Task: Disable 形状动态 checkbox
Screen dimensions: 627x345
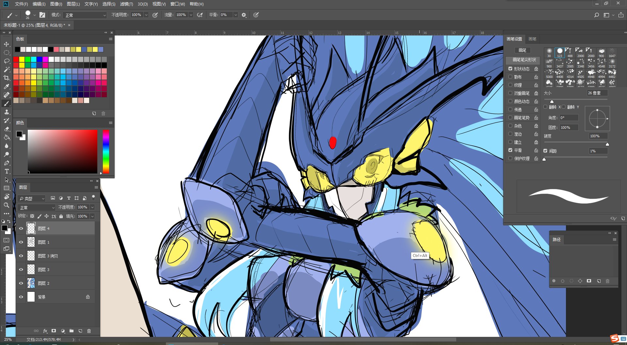Action: tap(510, 68)
